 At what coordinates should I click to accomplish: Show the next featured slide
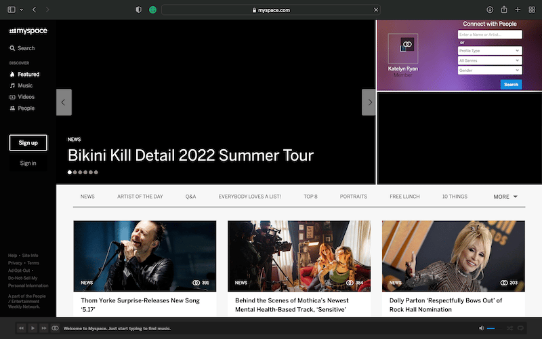pyautogui.click(x=369, y=102)
